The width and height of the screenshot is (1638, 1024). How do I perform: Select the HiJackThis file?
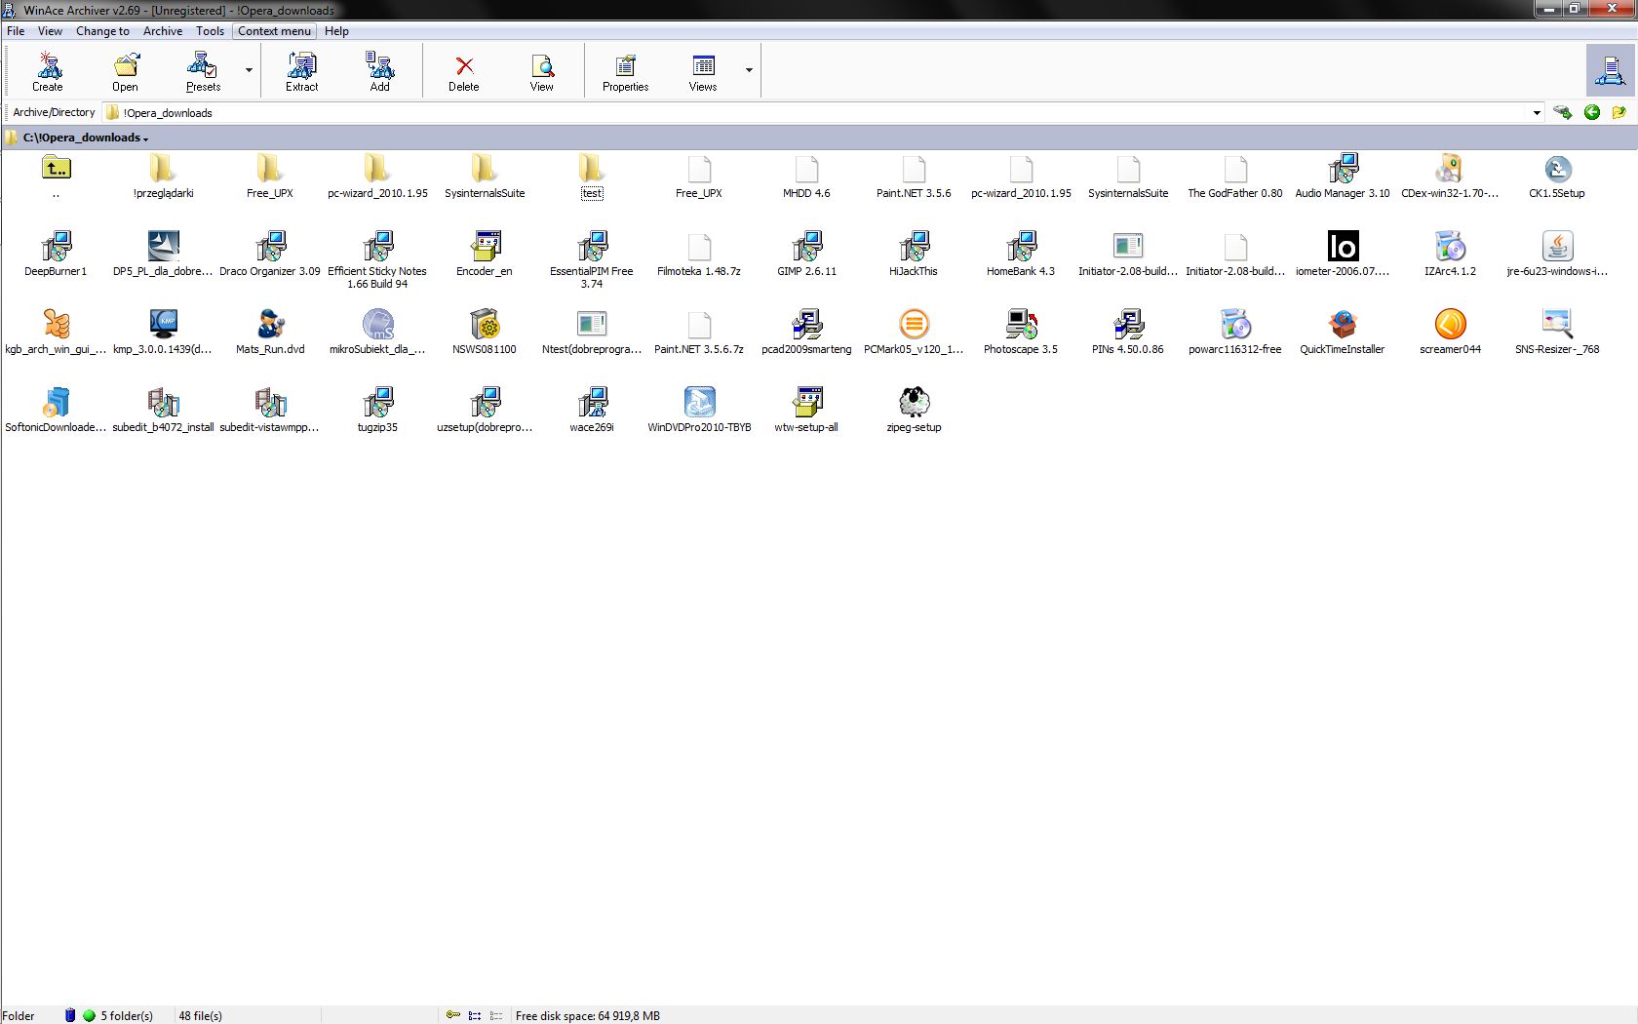pyautogui.click(x=914, y=254)
